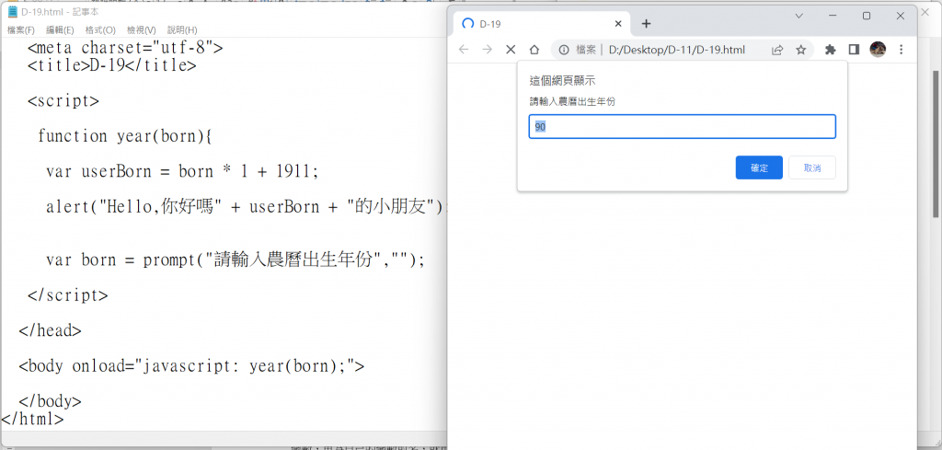Click the <title>D-19</title> line in Notepad
Image resolution: width=942 pixels, height=450 pixels.
pos(111,65)
